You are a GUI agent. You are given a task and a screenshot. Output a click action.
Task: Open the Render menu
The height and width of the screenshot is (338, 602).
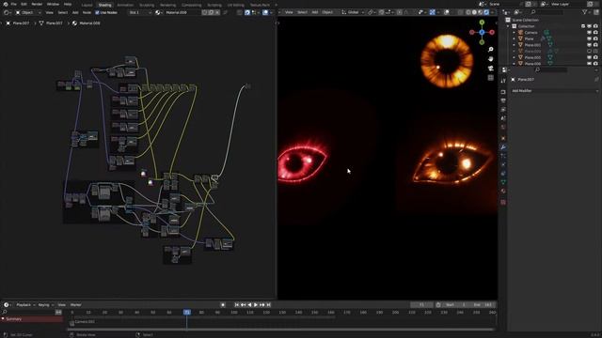click(x=37, y=4)
